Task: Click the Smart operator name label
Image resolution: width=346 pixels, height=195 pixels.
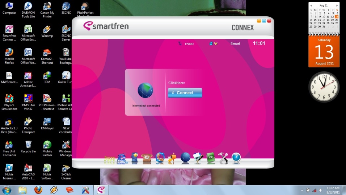Action: pyautogui.click(x=235, y=43)
